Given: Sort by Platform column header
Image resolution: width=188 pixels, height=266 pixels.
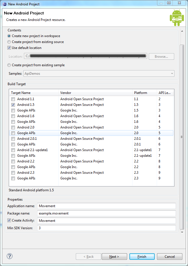Looking at the screenshot, I should coord(145,93).
